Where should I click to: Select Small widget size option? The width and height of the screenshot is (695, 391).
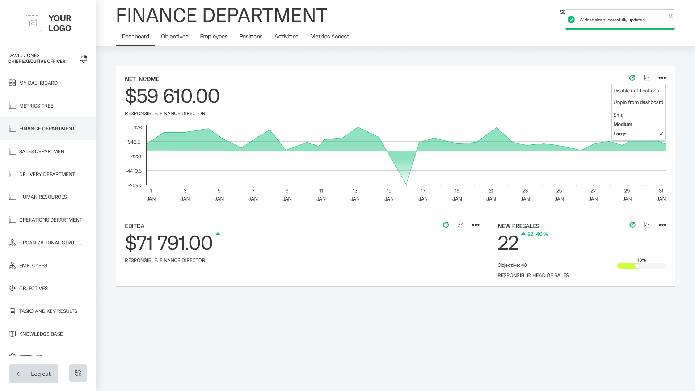tap(619, 115)
